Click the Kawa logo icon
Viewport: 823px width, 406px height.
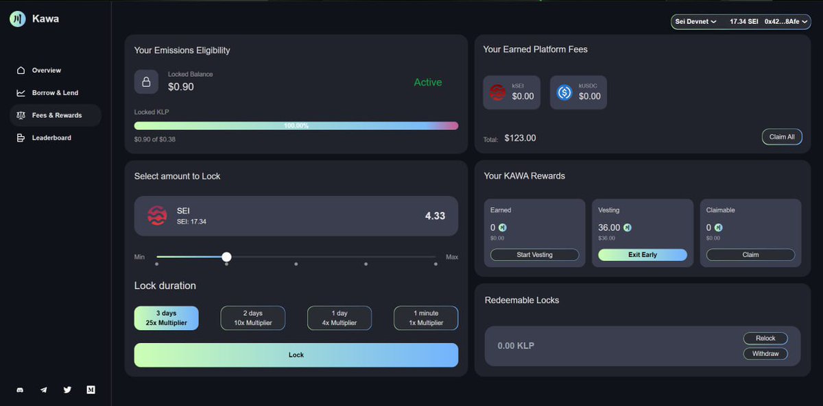(x=18, y=19)
